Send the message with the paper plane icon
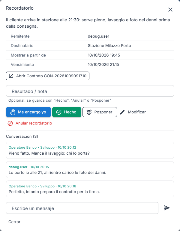Viewport: 180px width, 231px height. click(167, 208)
